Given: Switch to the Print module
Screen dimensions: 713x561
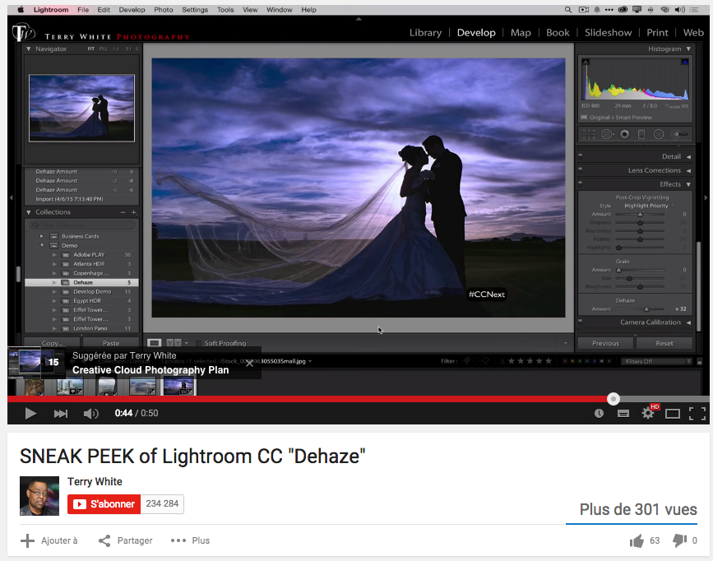Looking at the screenshot, I should pos(657,33).
